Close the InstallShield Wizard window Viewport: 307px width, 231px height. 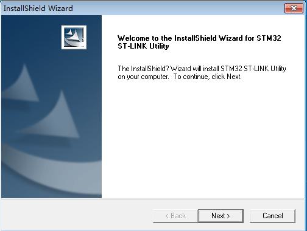(294, 9)
